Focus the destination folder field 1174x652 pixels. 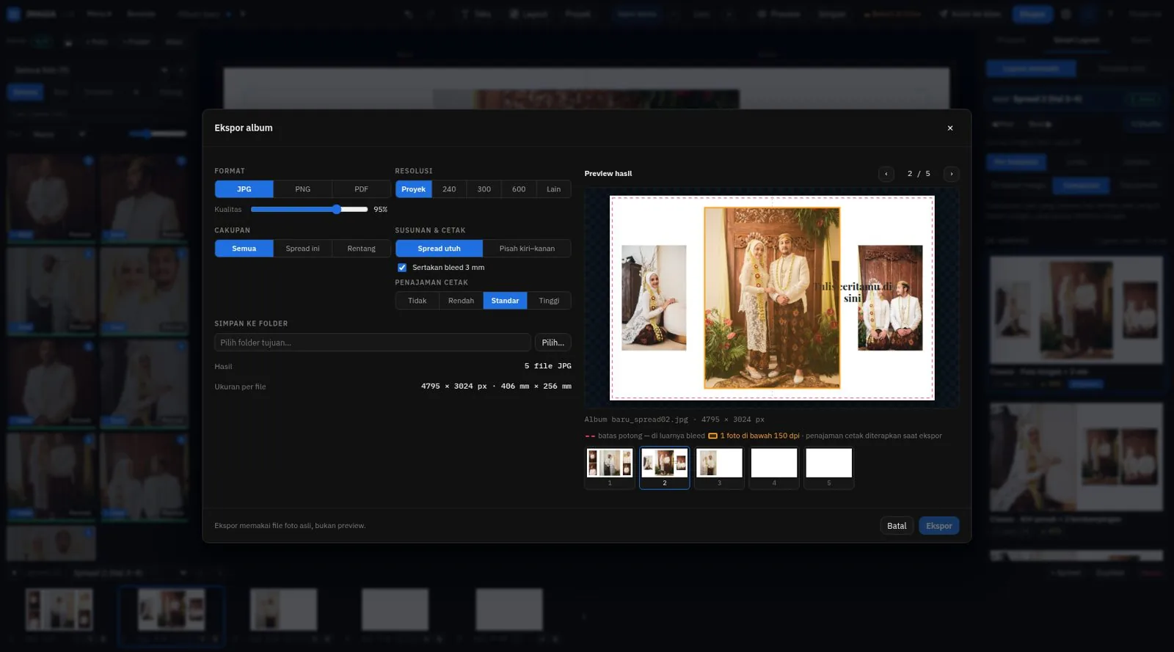(373, 343)
